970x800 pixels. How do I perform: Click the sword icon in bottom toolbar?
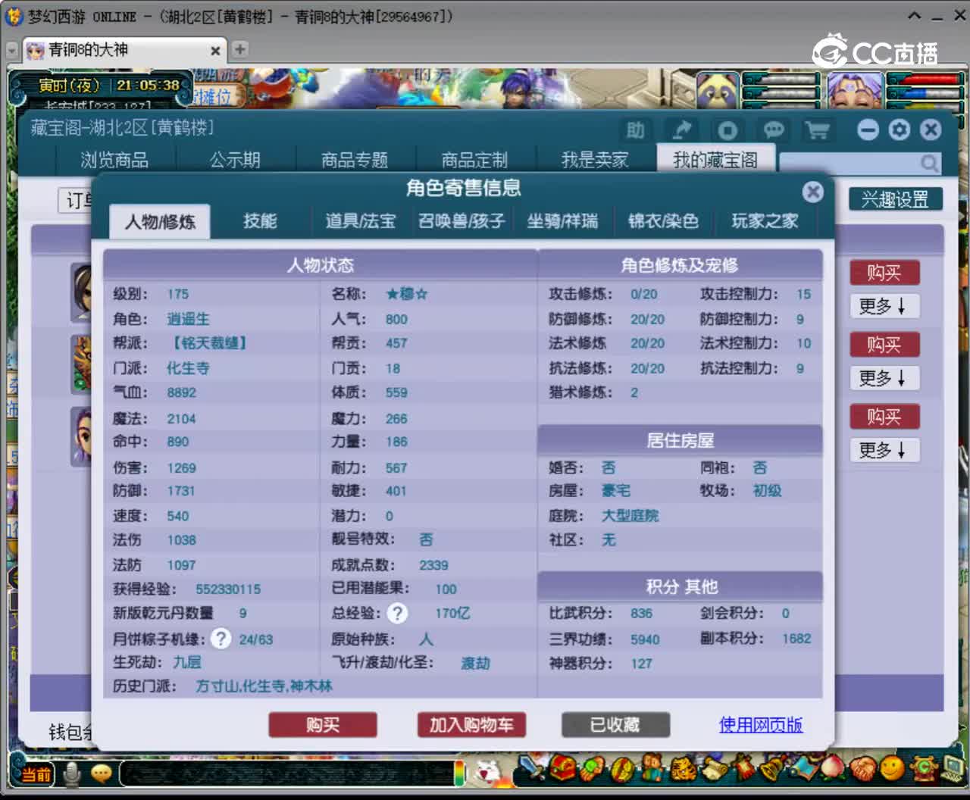click(533, 770)
